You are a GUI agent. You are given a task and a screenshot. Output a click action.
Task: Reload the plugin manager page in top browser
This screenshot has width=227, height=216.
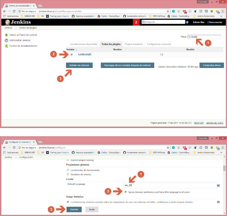[14, 11]
